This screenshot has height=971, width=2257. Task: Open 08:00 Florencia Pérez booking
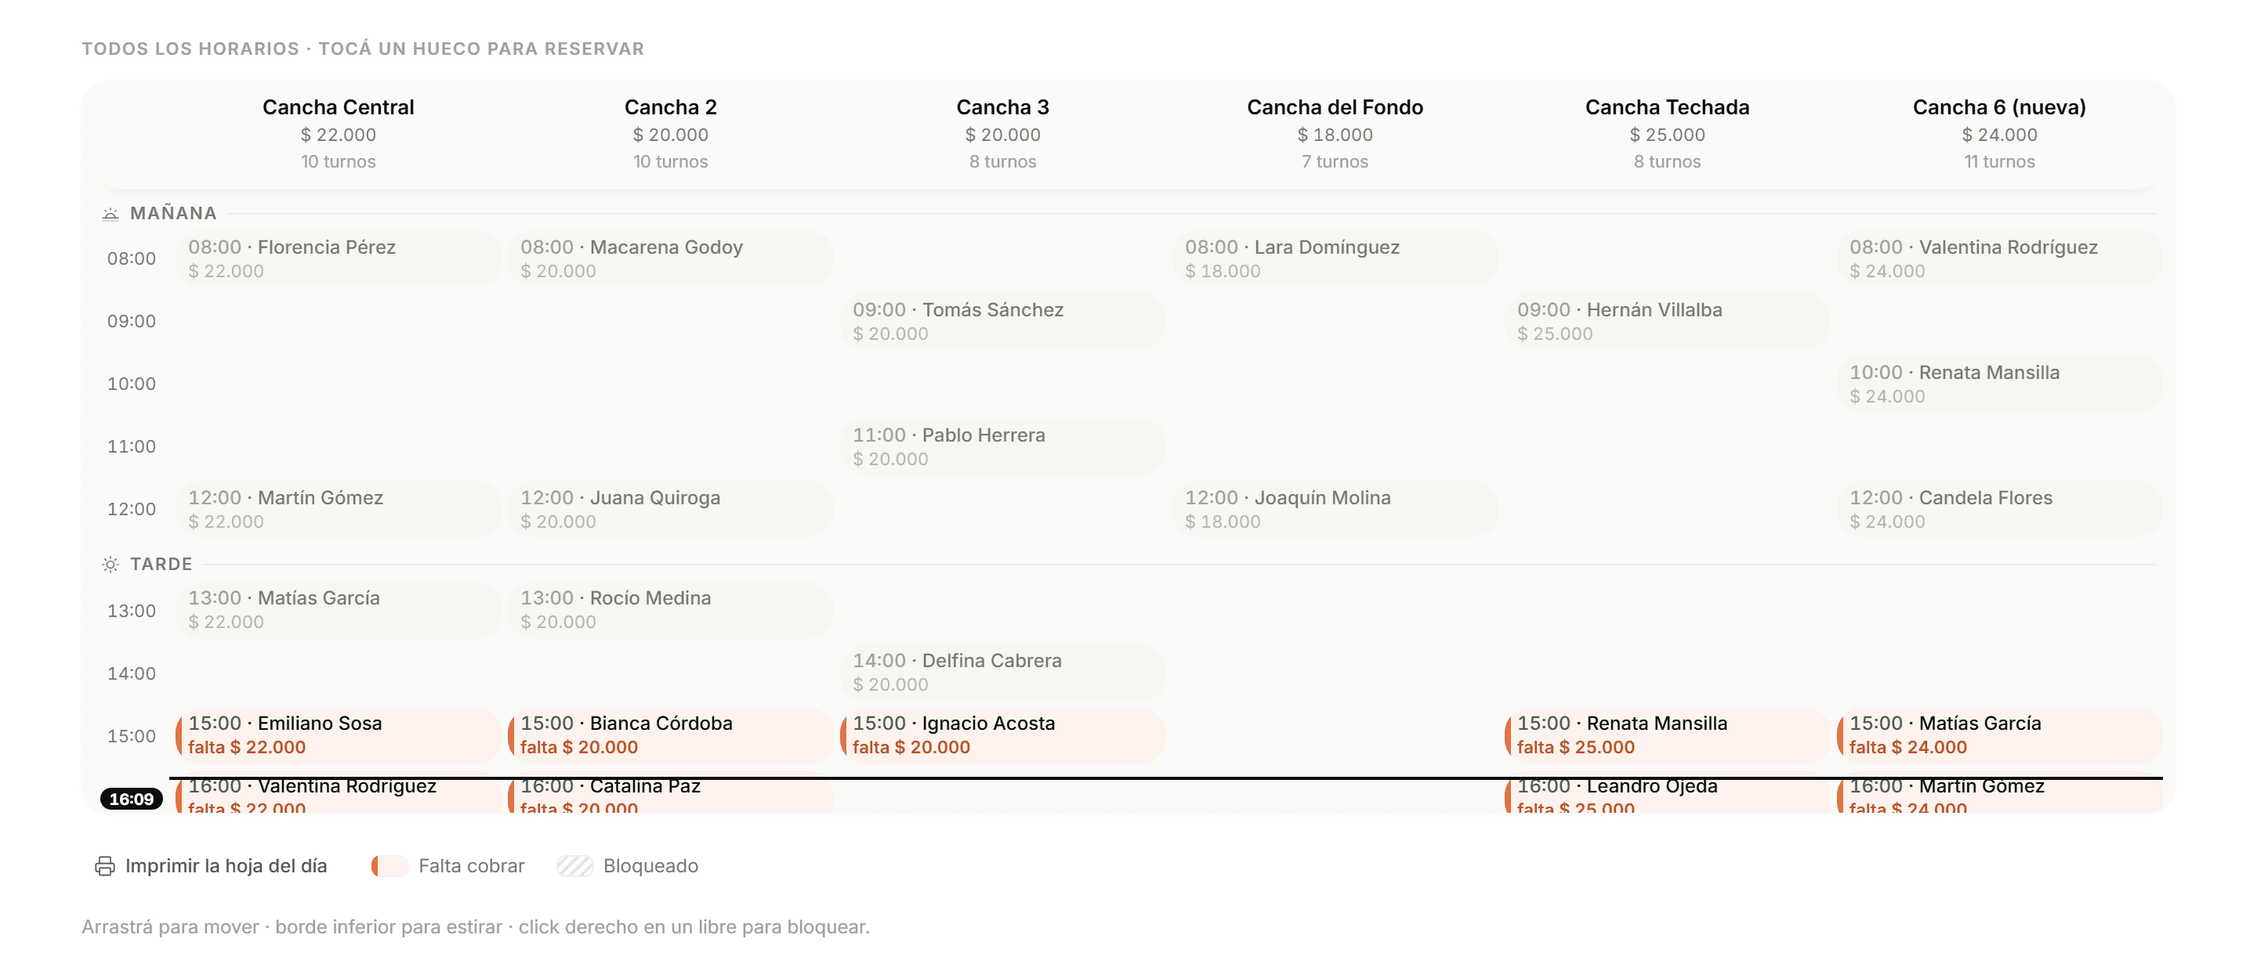tap(339, 258)
